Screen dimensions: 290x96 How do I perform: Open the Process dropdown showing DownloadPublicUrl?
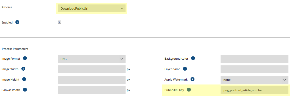click(x=92, y=8)
